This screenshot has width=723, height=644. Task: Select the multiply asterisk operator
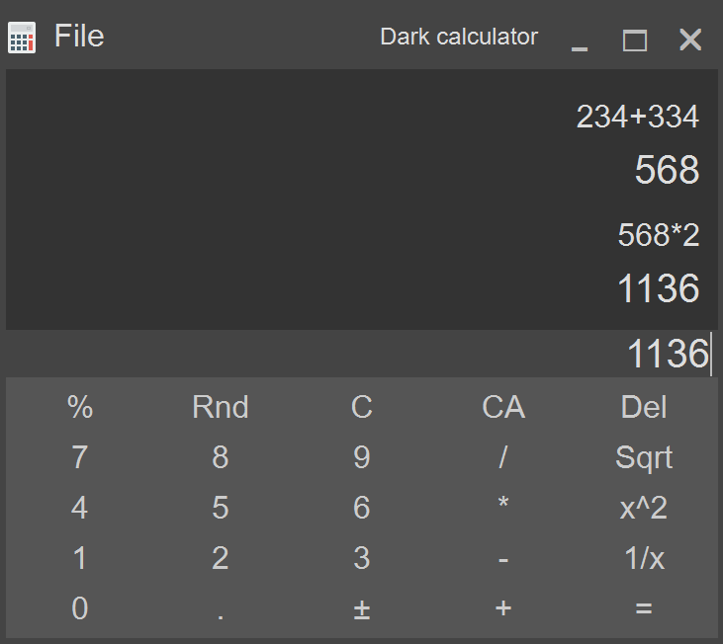(503, 508)
